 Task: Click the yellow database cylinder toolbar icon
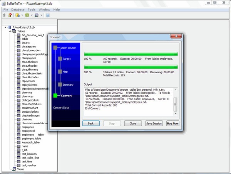17,15
